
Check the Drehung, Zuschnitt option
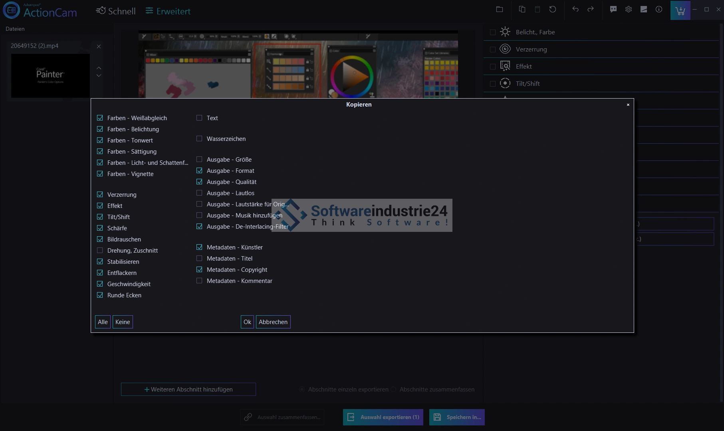pos(100,251)
